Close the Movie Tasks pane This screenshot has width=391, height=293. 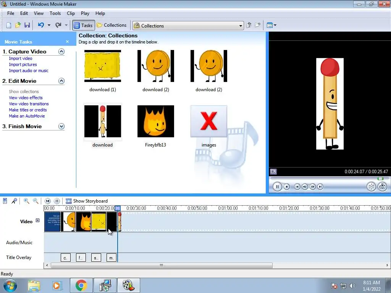click(x=67, y=42)
